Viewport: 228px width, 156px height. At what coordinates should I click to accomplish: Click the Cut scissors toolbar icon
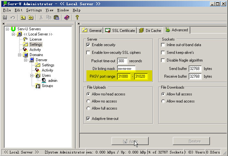41,17
